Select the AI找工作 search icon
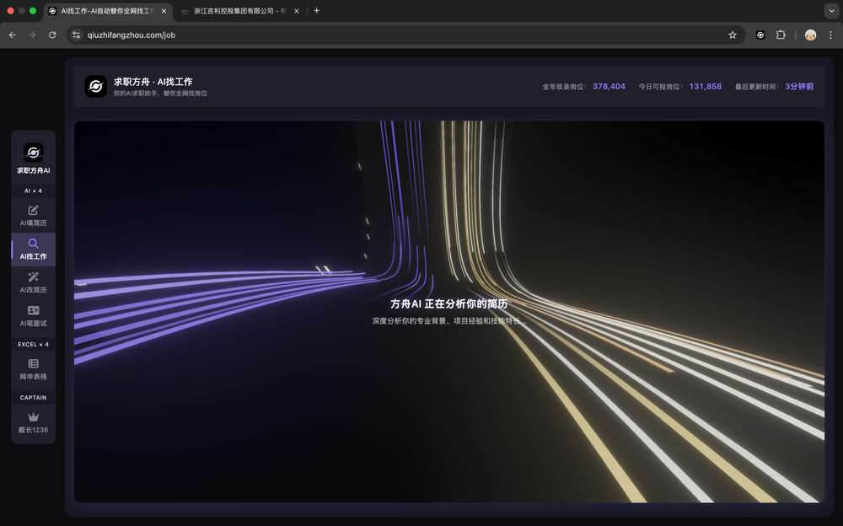 click(34, 244)
